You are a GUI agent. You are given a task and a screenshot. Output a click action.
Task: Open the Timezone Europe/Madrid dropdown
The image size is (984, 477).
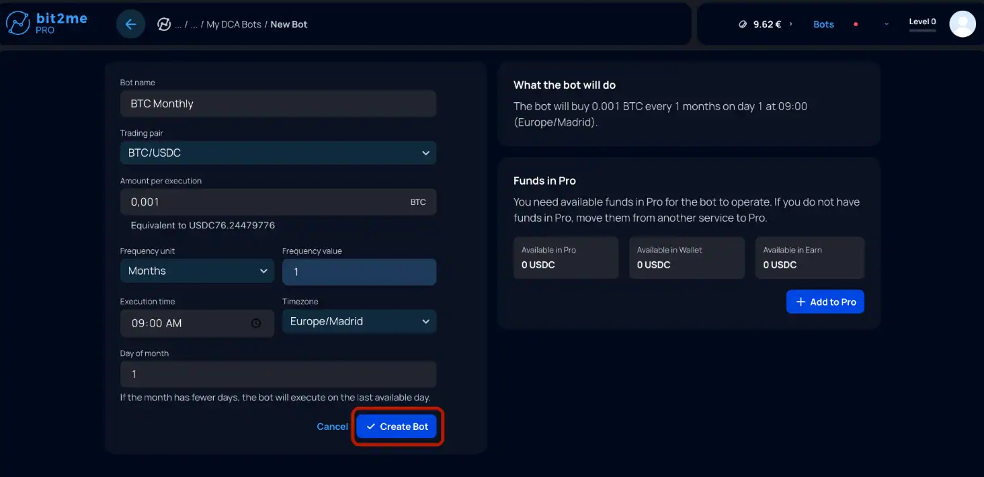(x=359, y=321)
